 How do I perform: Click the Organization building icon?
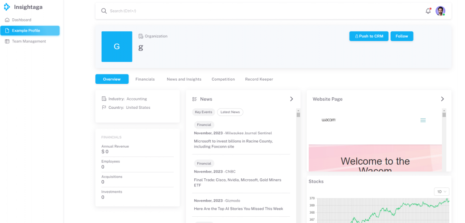(x=141, y=36)
